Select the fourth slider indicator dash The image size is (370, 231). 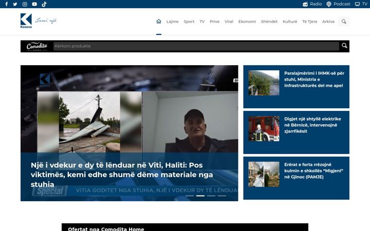click(222, 196)
